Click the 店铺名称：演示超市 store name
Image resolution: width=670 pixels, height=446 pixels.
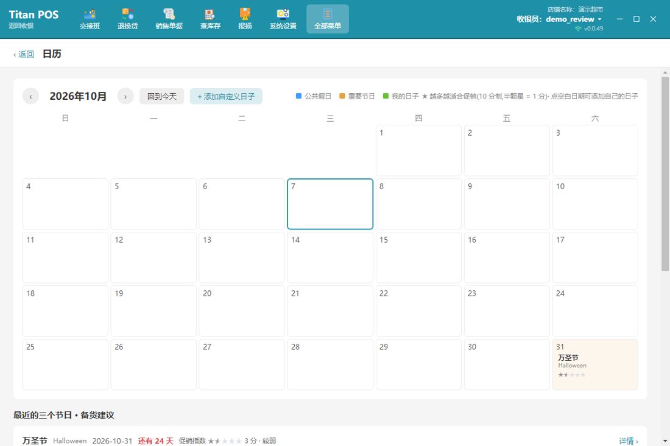575,9
